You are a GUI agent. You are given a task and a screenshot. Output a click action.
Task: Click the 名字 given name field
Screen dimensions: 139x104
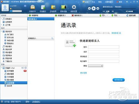pyautogui.click(x=104, y=52)
